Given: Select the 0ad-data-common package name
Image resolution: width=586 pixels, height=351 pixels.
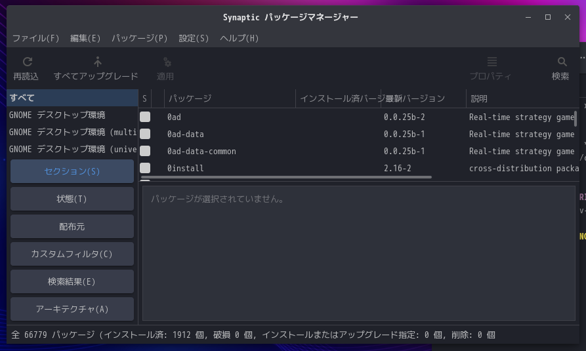Looking at the screenshot, I should point(202,152).
